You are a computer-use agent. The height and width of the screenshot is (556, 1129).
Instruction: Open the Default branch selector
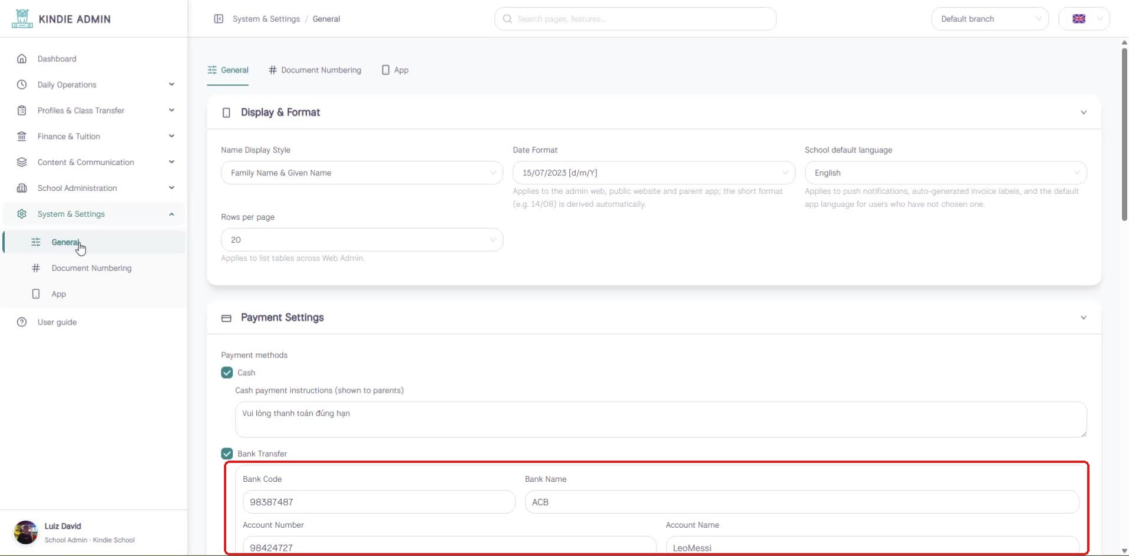tap(990, 19)
